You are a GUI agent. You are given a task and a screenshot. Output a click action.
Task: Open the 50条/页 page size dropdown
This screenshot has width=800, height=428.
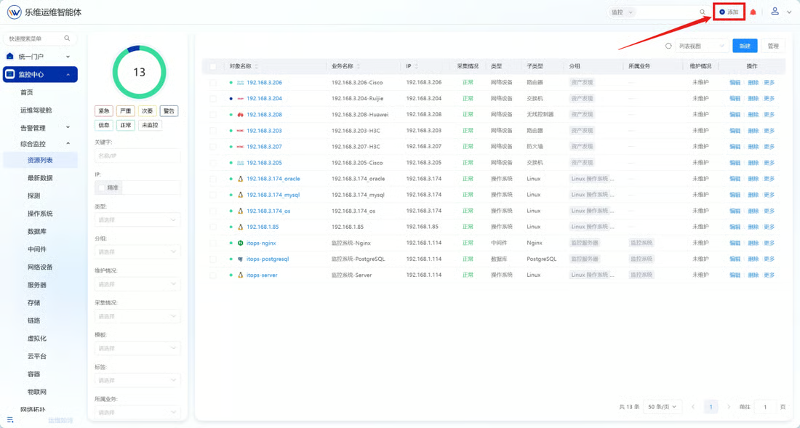(662, 407)
